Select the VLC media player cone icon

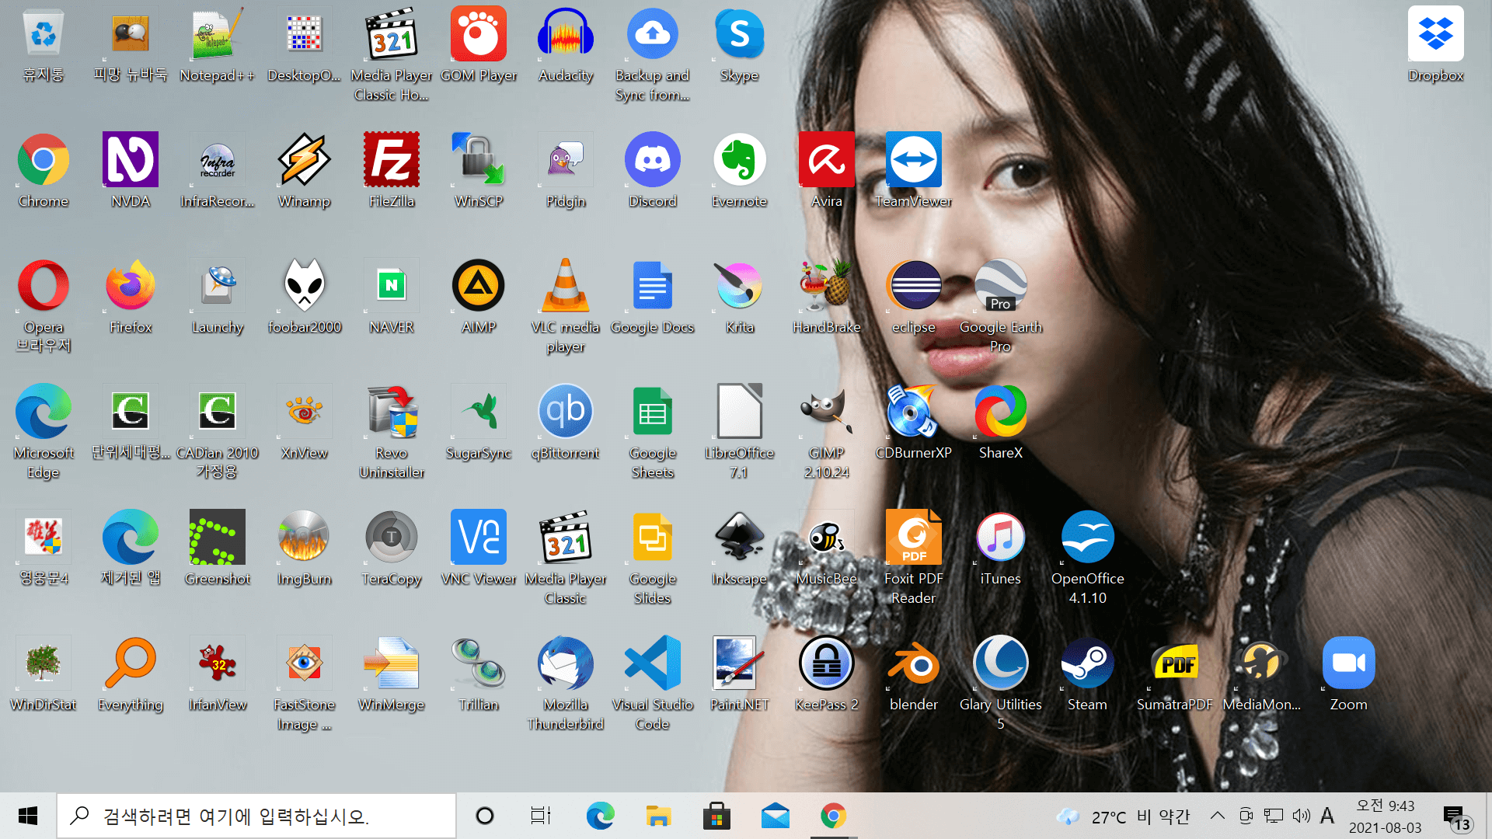(566, 306)
